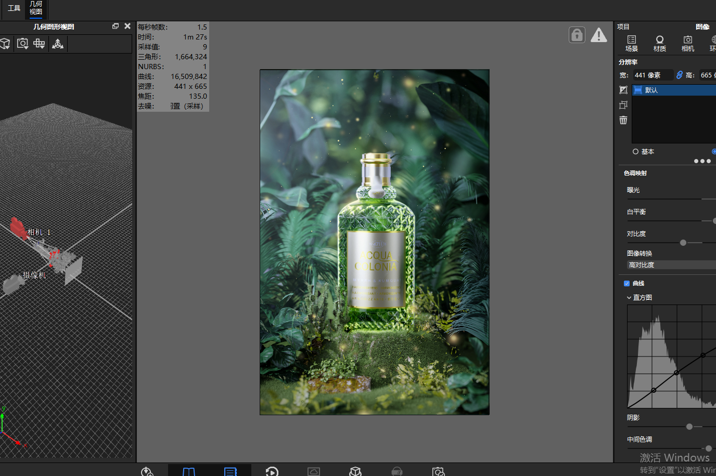716x476 pixels.
Task: Click the duplicate image style icon
Action: [x=623, y=105]
